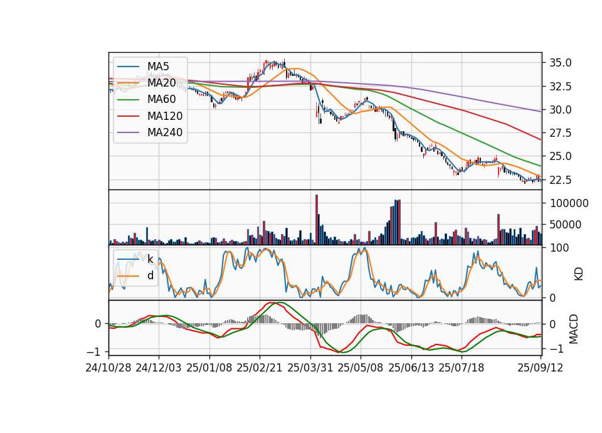Click the MA60 legend label
The height and width of the screenshot is (433, 602).
161,99
